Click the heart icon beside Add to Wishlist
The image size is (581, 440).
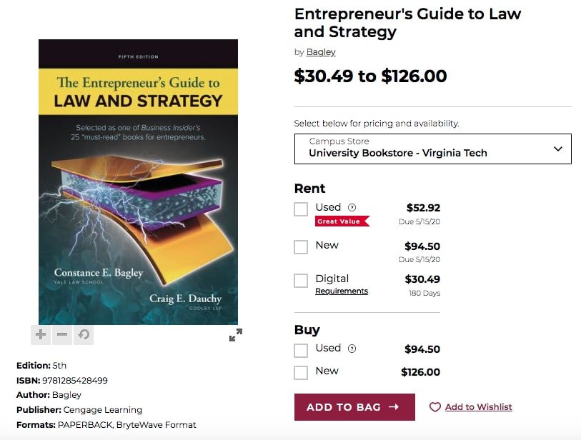[435, 407]
